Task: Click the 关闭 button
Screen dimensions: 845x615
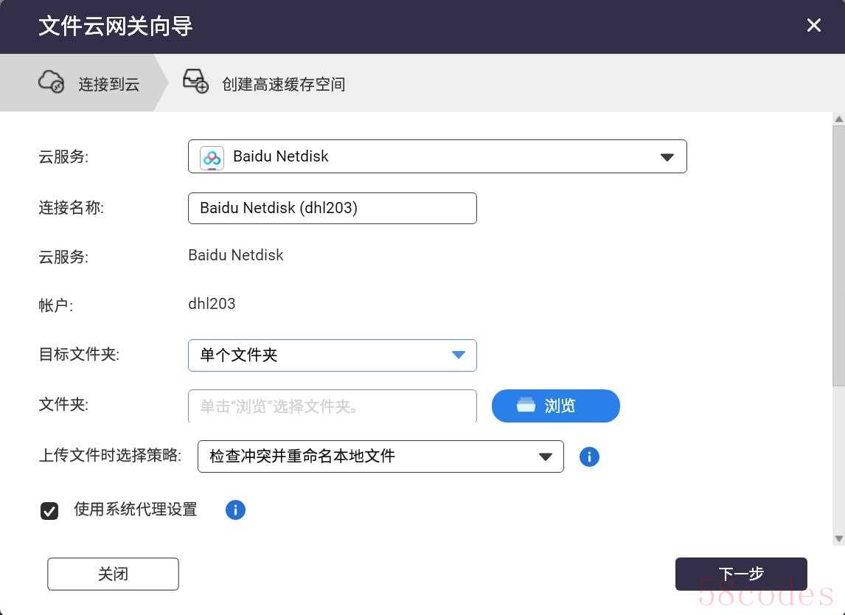Action: (x=113, y=574)
